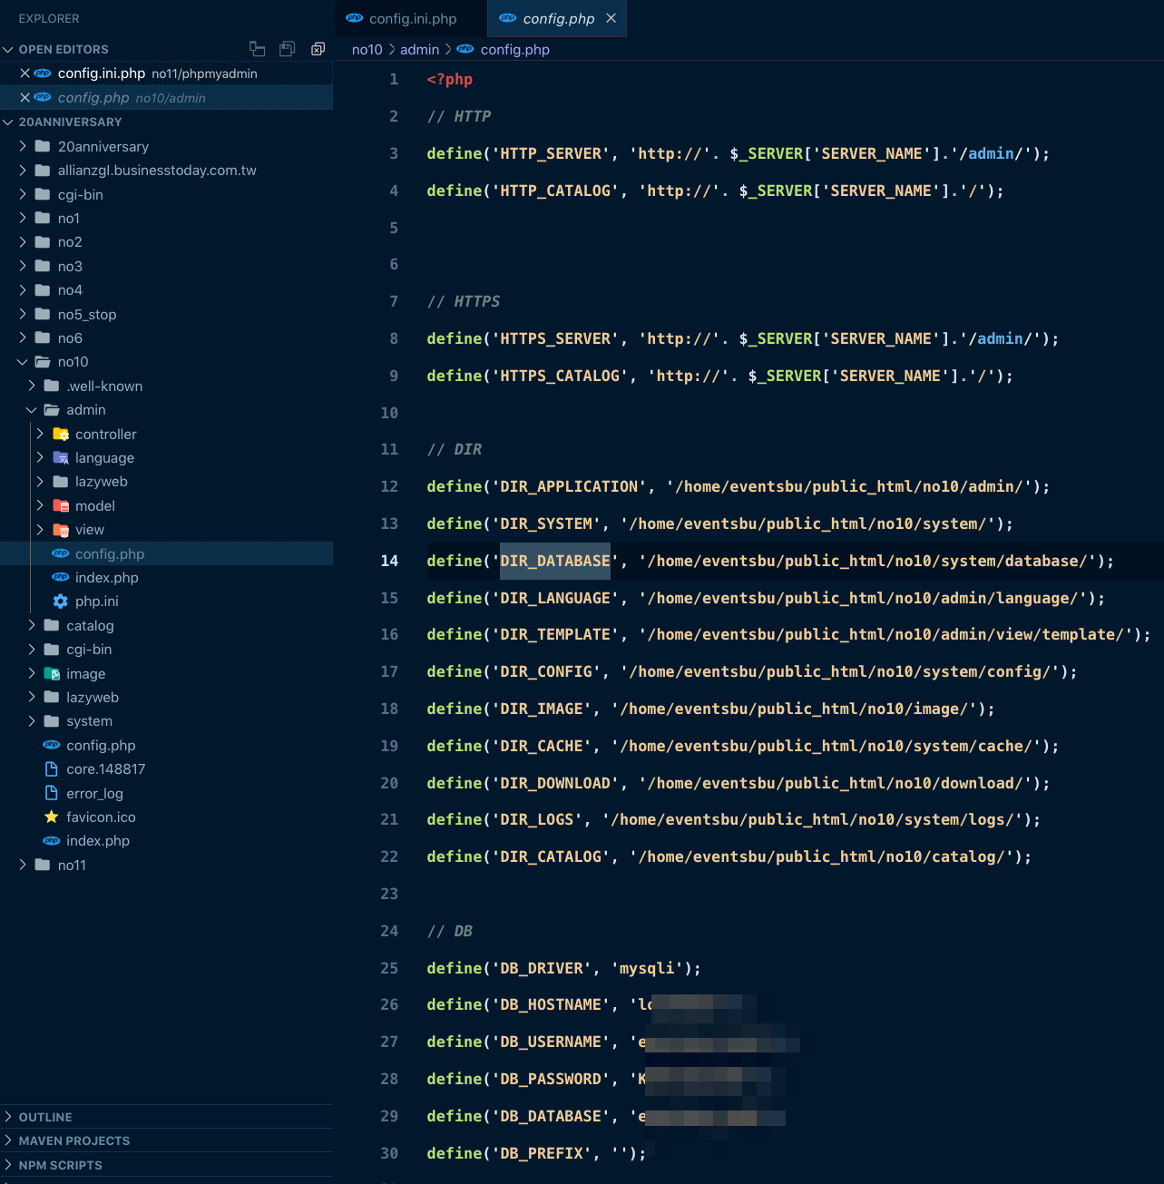Open config.php inside the admin folder
Screen dimensions: 1164x1184
[110, 553]
